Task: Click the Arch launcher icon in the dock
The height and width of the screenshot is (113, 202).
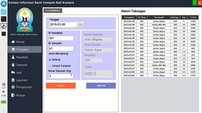Action: point(3,4)
